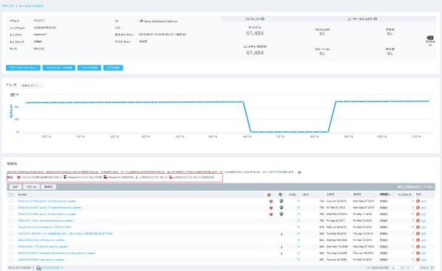442x271 pixels.
Task: Sort by the Metasploit icon column header
Action: [x=280, y=194]
